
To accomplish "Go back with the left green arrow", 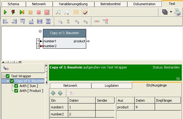I will tap(53, 93).
